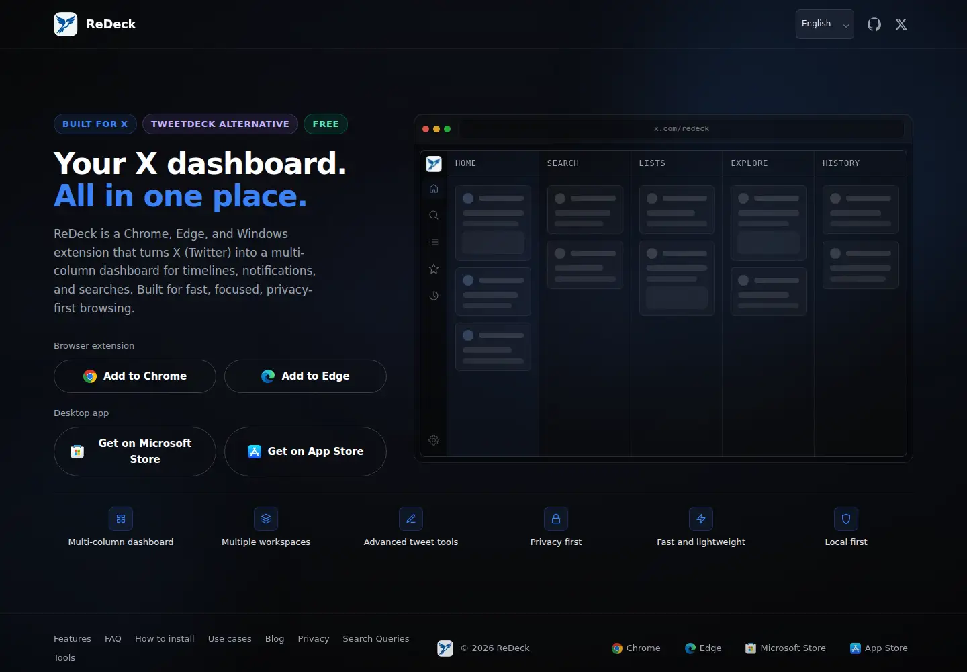Image resolution: width=967 pixels, height=672 pixels.
Task: Click the Microsoft Store link in the footer
Action: coord(786,648)
